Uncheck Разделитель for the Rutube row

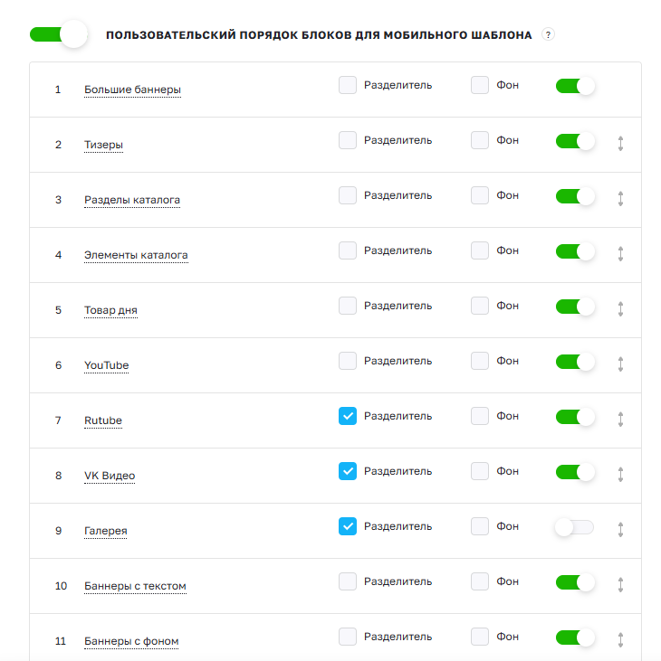tap(348, 416)
